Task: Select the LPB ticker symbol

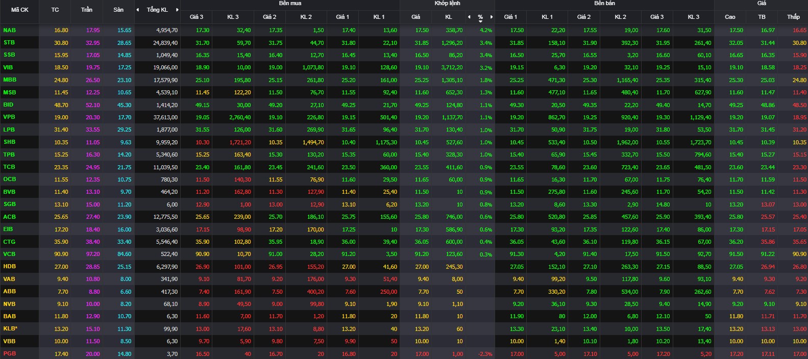Action: coord(9,130)
